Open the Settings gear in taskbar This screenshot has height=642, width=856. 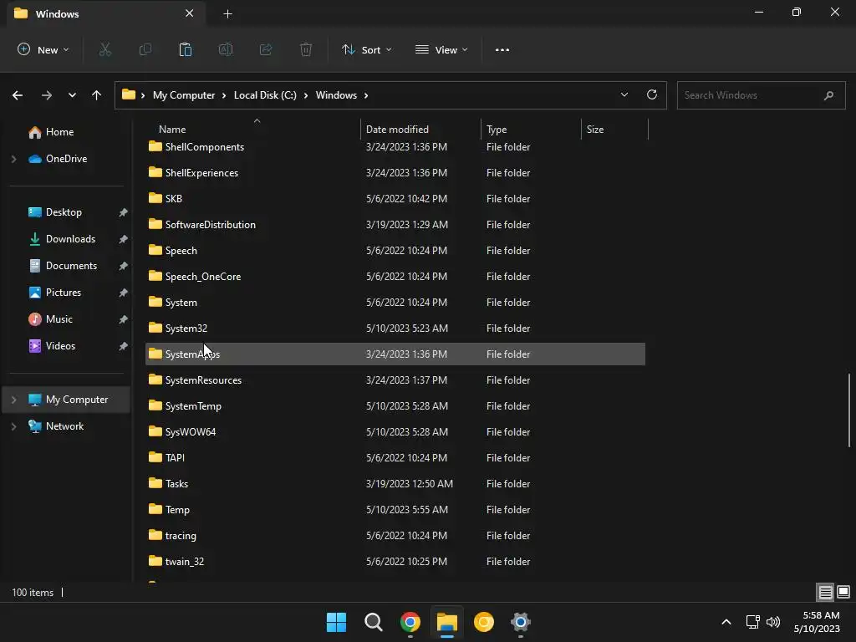click(520, 622)
